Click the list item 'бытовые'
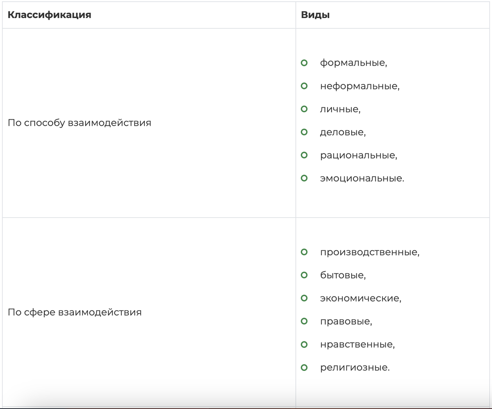The width and height of the screenshot is (492, 409). (x=343, y=275)
